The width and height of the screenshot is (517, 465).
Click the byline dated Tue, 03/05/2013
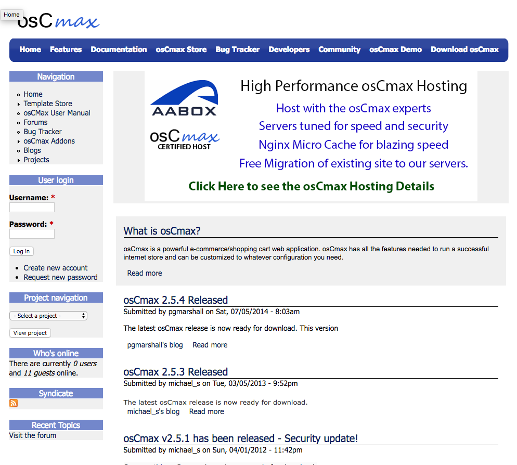[211, 383]
